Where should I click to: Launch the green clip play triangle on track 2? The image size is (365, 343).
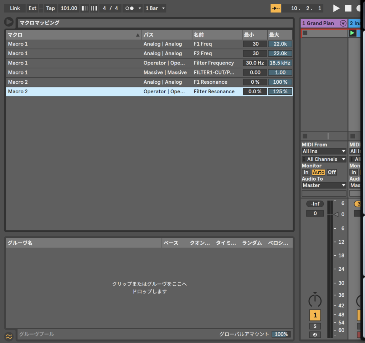tap(352, 33)
